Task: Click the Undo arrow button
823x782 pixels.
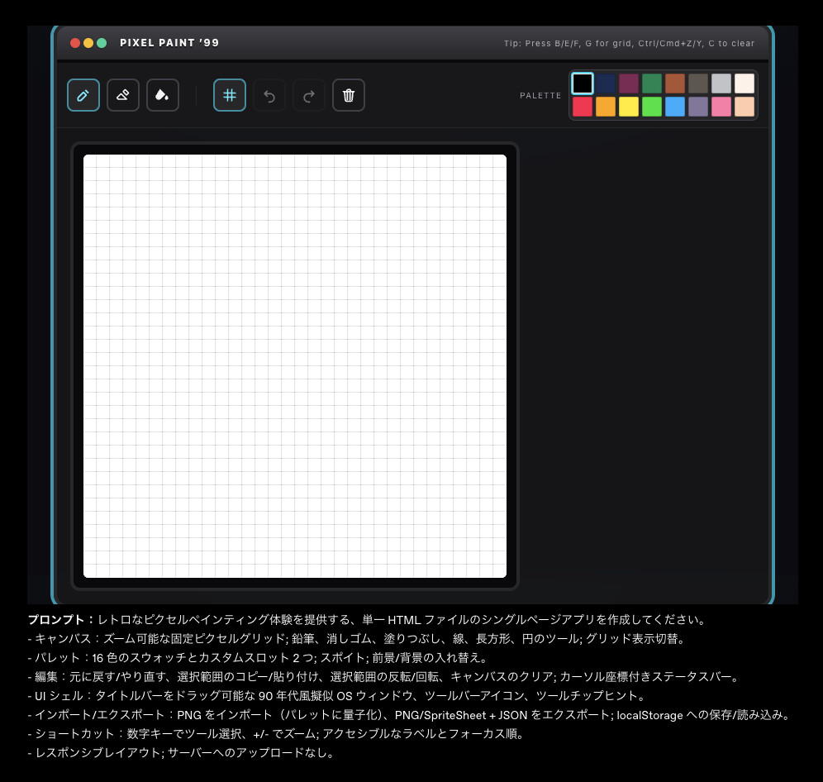Action: tap(269, 95)
